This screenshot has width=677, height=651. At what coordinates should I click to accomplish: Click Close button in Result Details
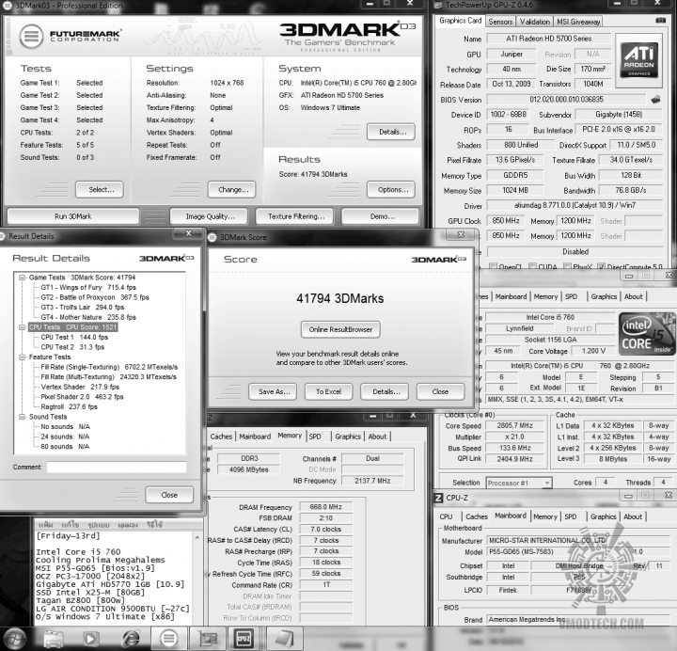click(169, 495)
